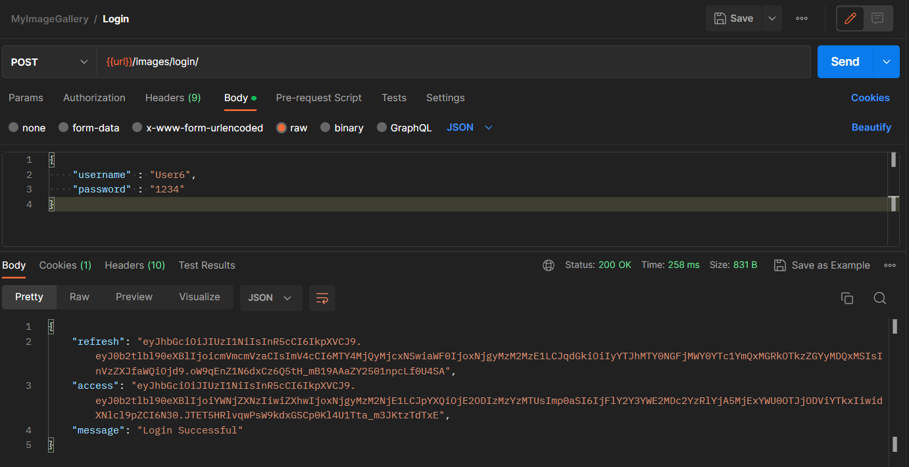This screenshot has width=909, height=467.
Task: Expand the Save options arrow
Action: tap(772, 18)
